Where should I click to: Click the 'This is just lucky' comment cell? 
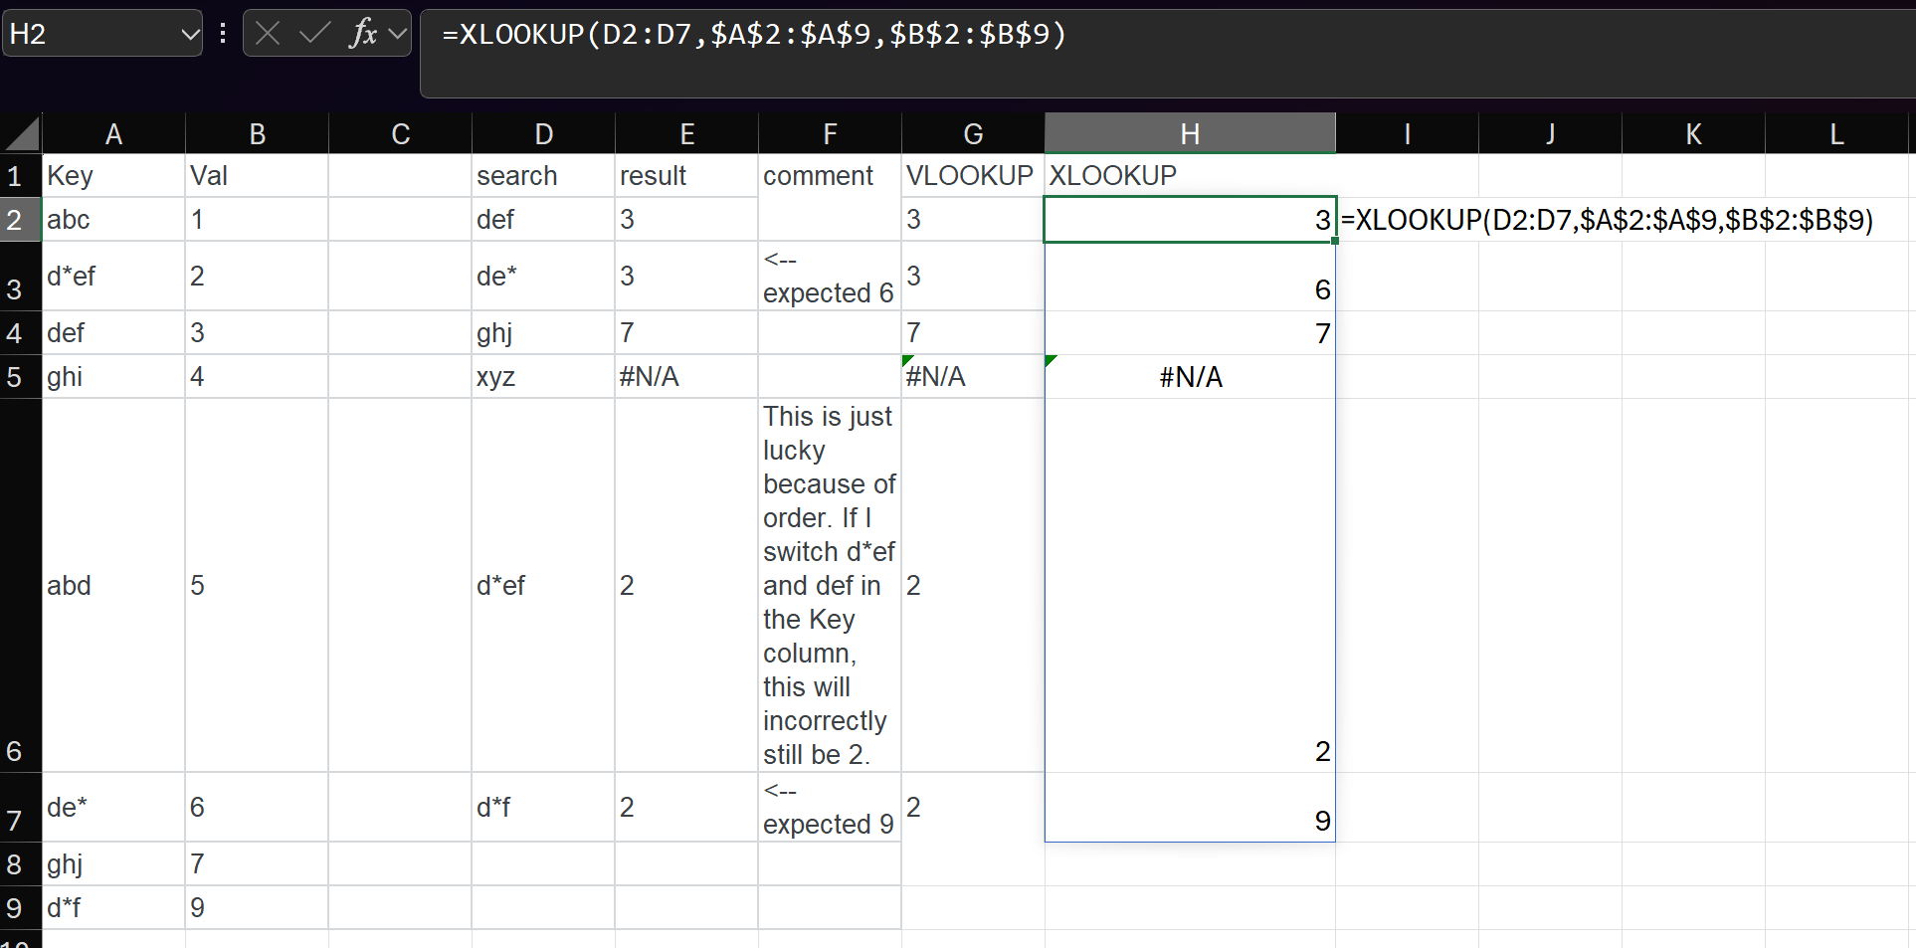[830, 586]
